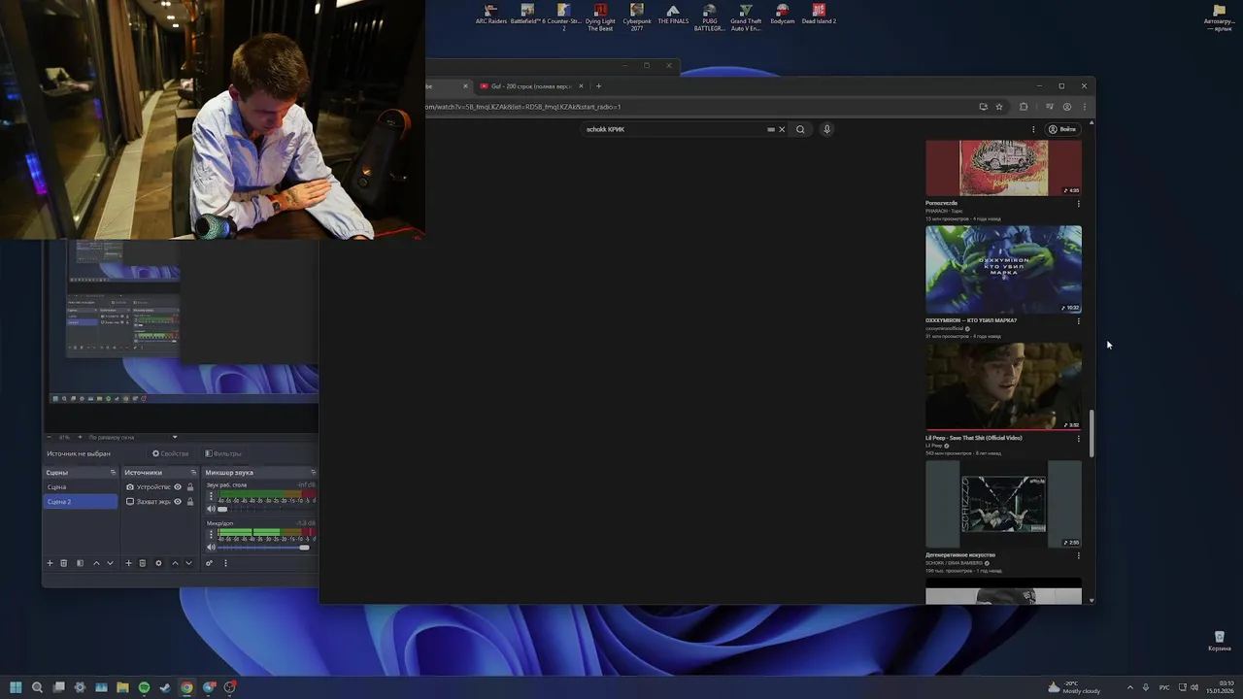Mute the microphone speaker icon
1243x699 pixels.
point(211,548)
